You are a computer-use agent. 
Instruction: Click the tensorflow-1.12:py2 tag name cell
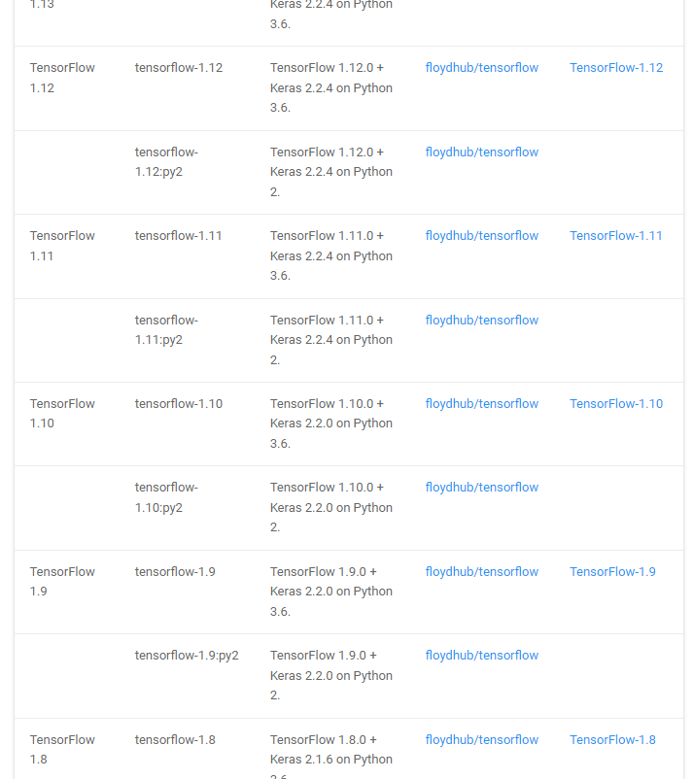[166, 162]
